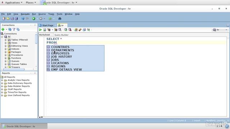Click the Open folder toolbar icon
The width and height of the screenshot is (230, 129).
click(x=8, y=19)
